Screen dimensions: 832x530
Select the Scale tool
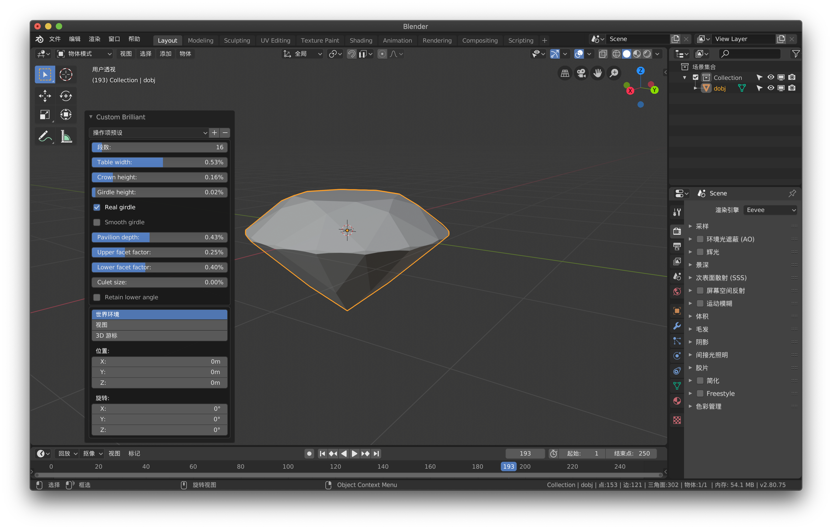tap(45, 114)
